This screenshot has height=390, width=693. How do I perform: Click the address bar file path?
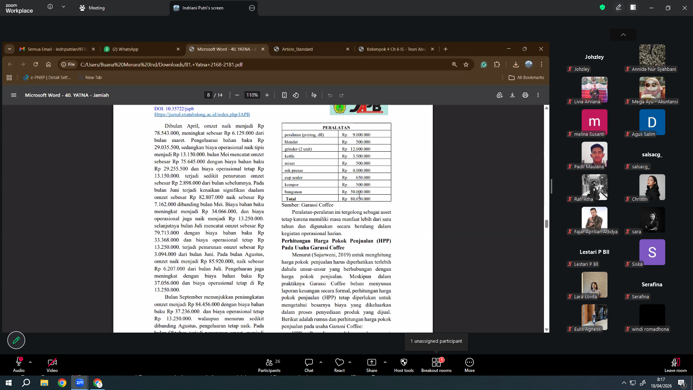(161, 65)
